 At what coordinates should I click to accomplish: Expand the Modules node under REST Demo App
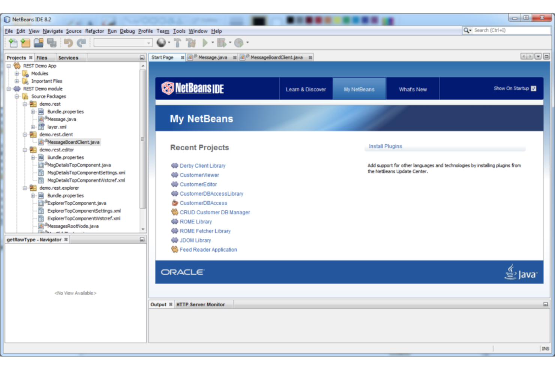coord(16,73)
